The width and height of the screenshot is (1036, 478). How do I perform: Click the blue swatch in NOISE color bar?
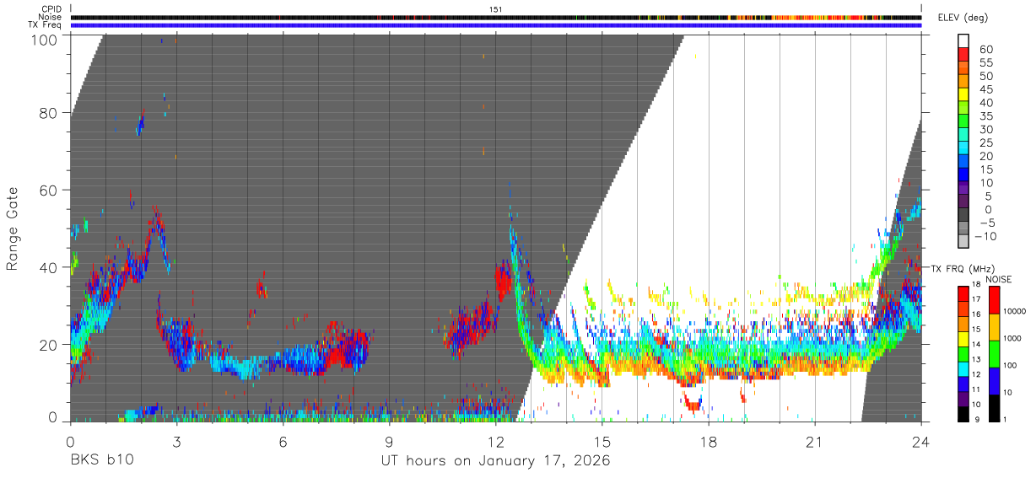pos(993,381)
